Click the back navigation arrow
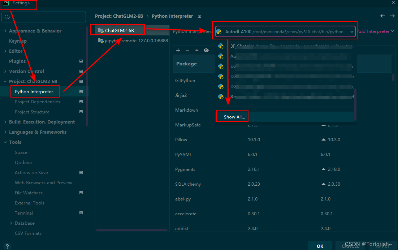This screenshot has width=398, height=250. click(x=382, y=16)
